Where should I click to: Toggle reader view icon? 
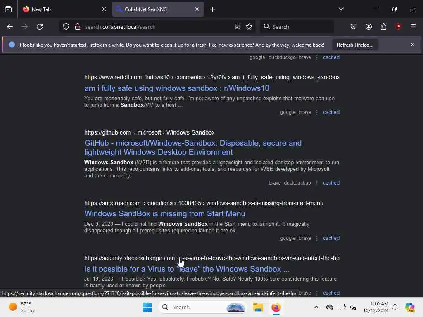point(238,27)
